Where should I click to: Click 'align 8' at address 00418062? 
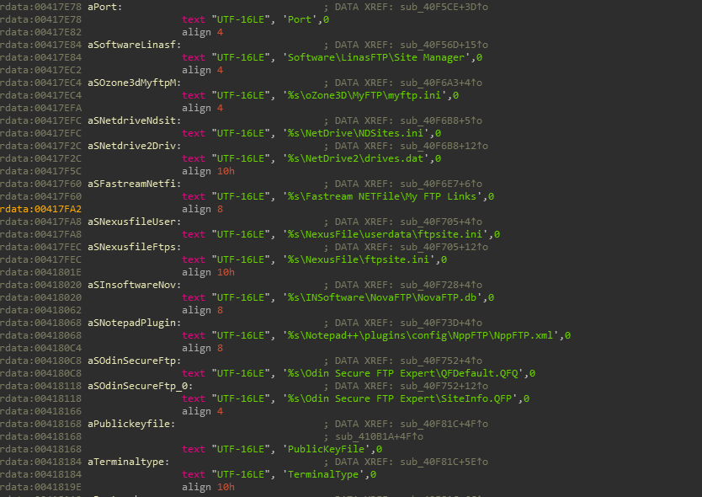202,310
